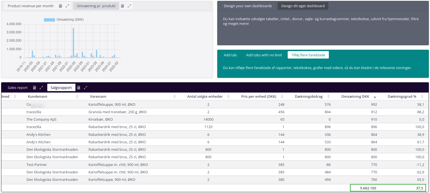The height and width of the screenshot is (193, 430).
Task: Toggle the Omsætning (DKK) legend swatch
Action: pos(49,20)
